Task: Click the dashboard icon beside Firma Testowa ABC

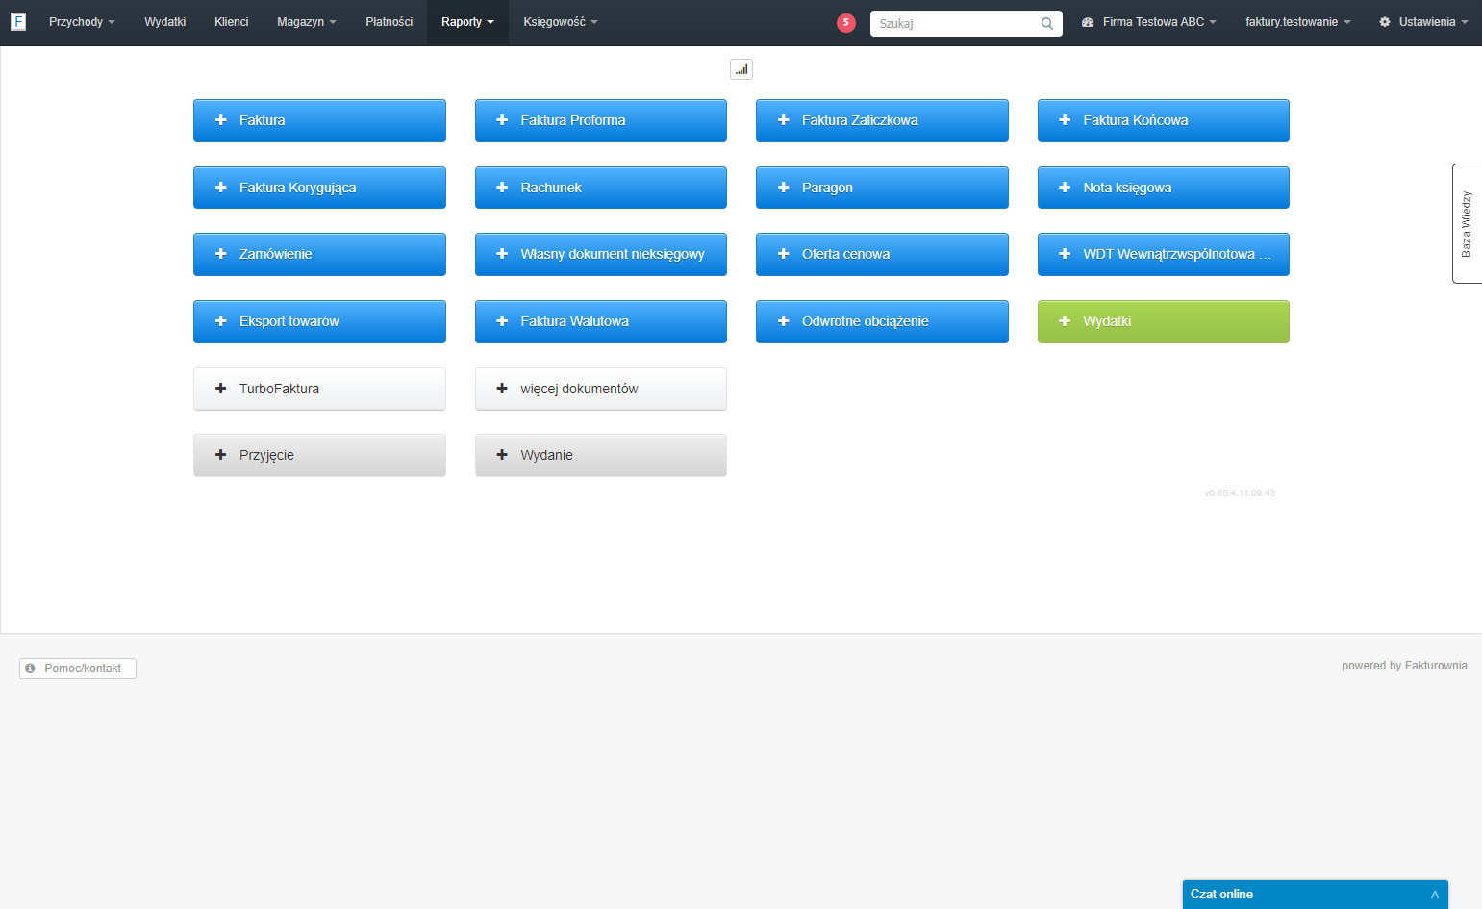Action: click(x=1088, y=22)
